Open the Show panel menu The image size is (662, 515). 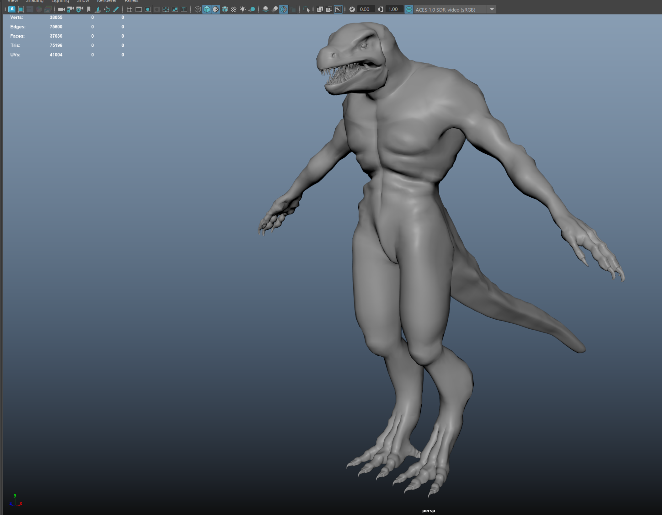pyautogui.click(x=83, y=1)
